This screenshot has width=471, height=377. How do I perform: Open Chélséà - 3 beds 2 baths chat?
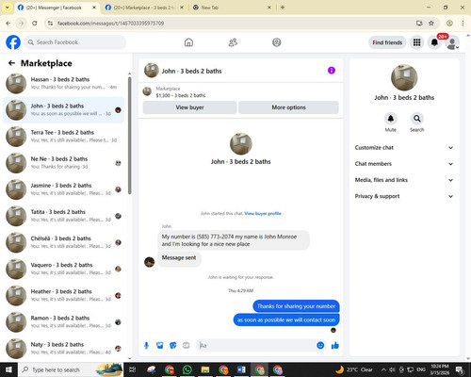tap(64, 242)
